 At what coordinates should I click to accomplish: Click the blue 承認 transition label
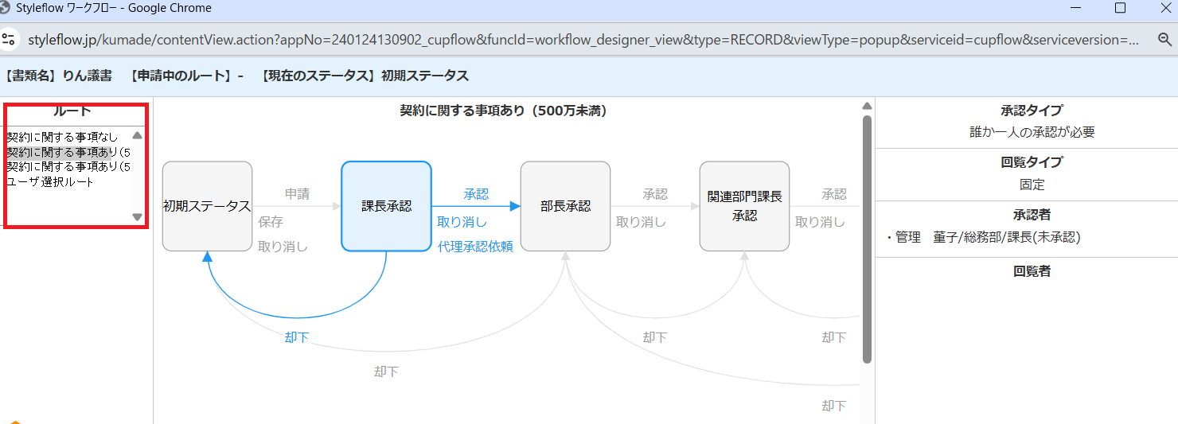pos(476,194)
